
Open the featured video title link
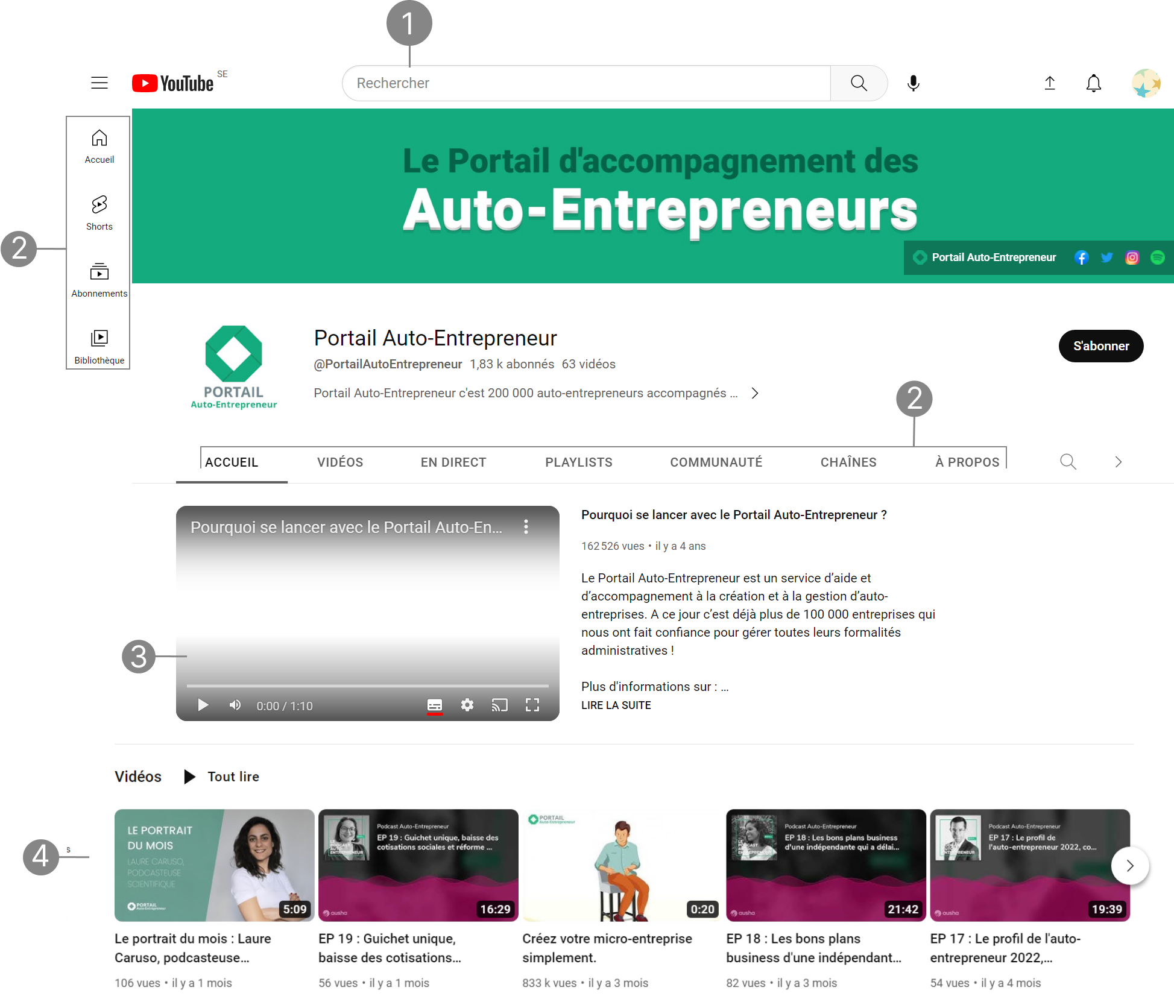pos(734,515)
